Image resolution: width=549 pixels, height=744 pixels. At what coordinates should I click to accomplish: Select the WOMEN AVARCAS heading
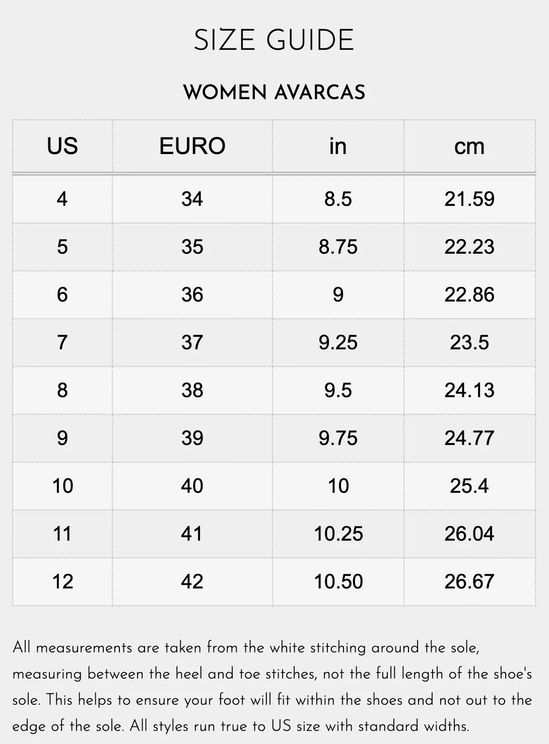tap(274, 92)
